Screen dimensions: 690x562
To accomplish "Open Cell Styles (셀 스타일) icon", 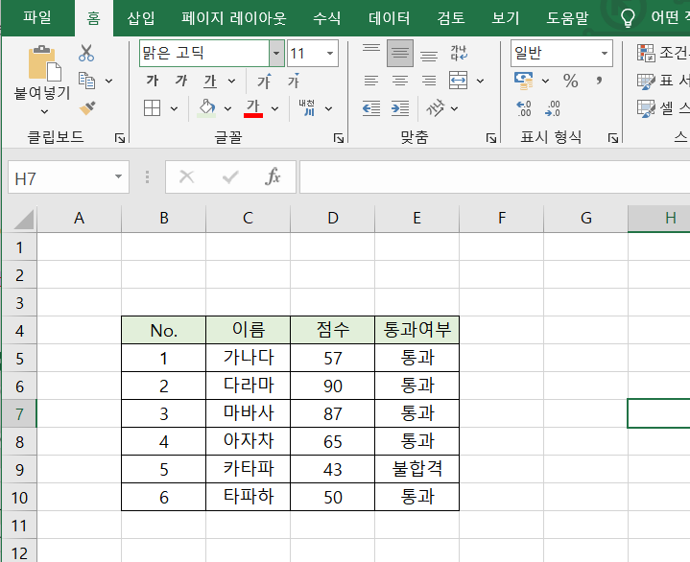I will pos(646,108).
